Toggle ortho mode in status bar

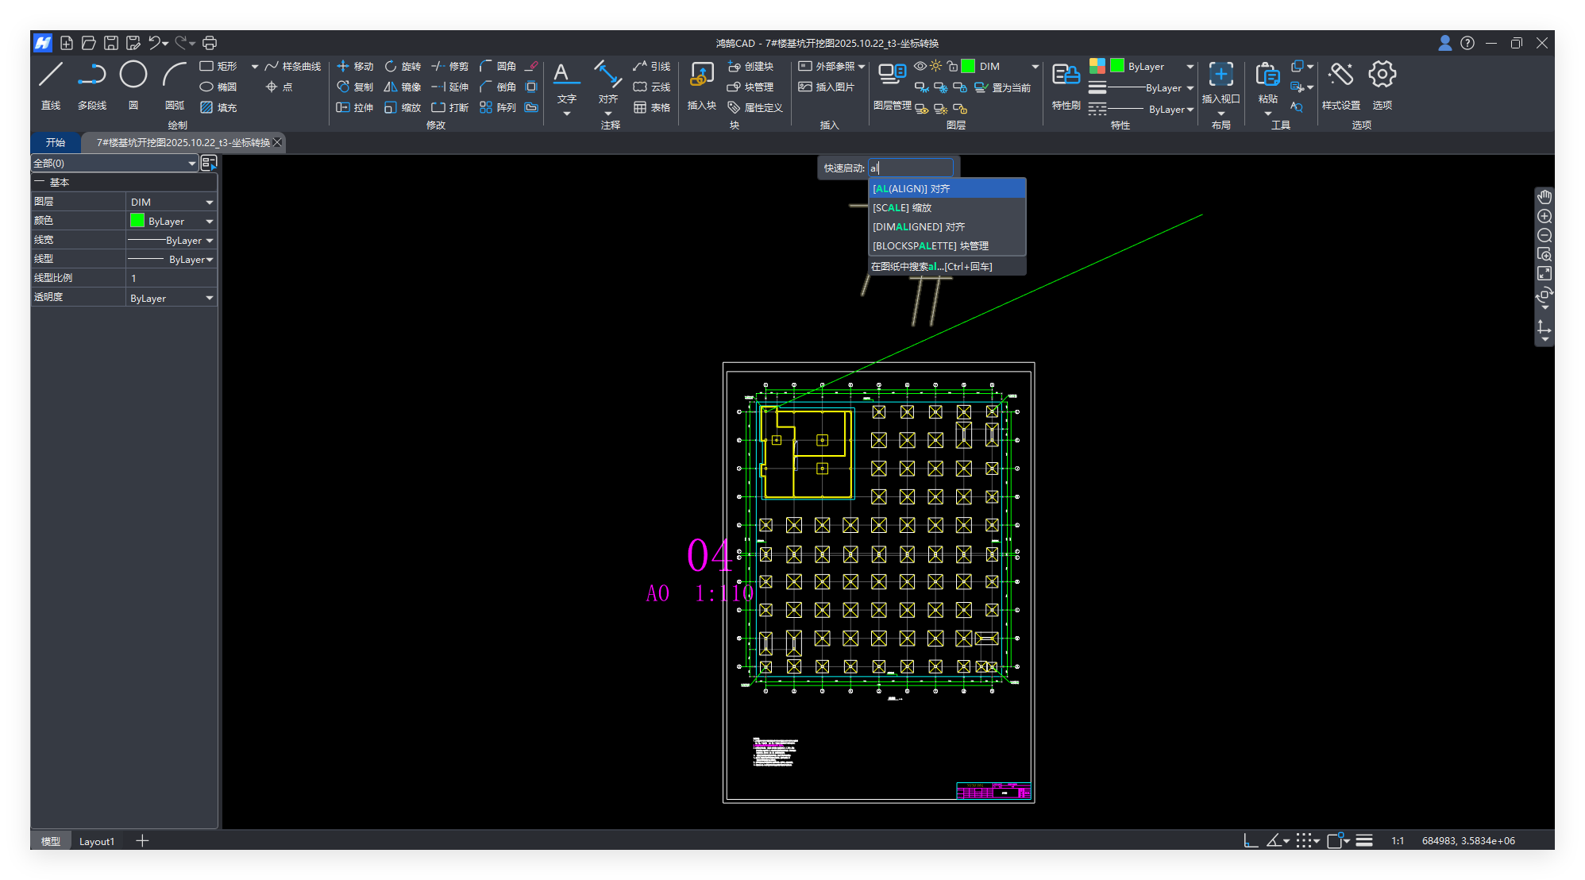pos(1251,840)
